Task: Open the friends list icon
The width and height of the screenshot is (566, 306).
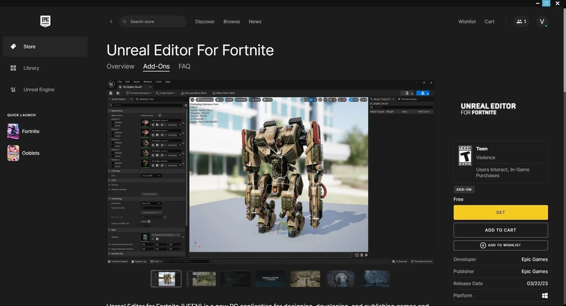Action: click(x=521, y=21)
